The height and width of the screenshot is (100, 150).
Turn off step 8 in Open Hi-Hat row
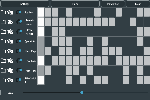pyautogui.click(x=90, y=41)
